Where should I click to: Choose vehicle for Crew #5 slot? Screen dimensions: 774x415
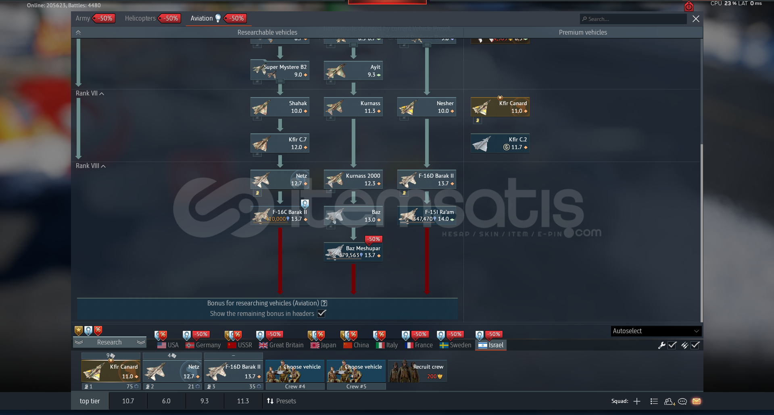[x=356, y=371]
